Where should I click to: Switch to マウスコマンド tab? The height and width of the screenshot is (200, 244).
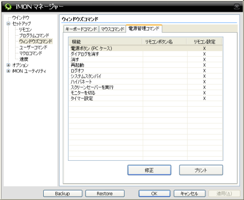pyautogui.click(x=112, y=29)
